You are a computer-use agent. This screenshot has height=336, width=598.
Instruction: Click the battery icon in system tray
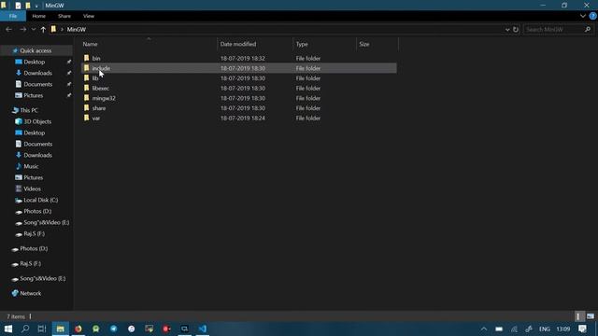(x=499, y=329)
